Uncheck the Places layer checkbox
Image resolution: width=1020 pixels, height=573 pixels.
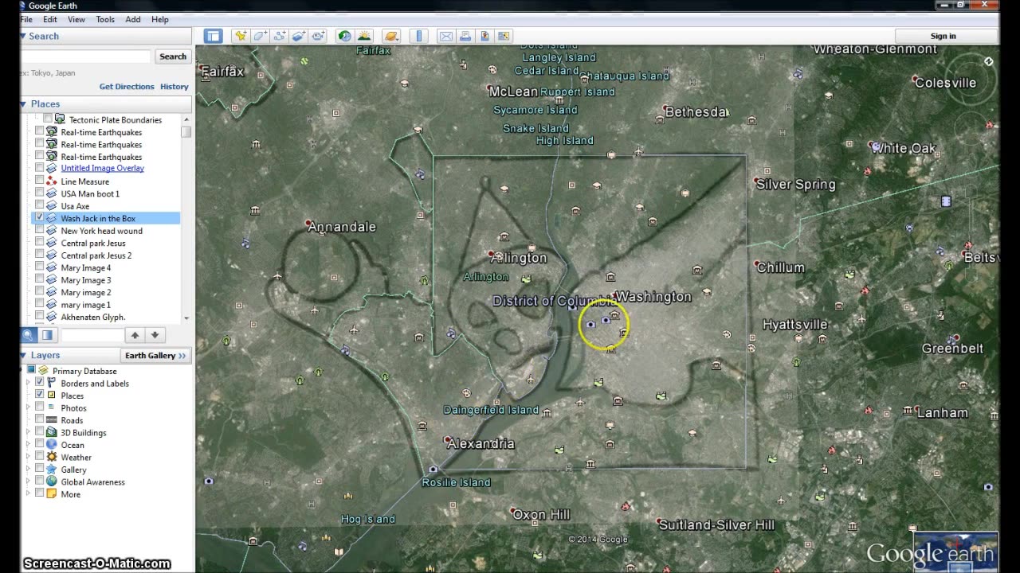pos(39,396)
